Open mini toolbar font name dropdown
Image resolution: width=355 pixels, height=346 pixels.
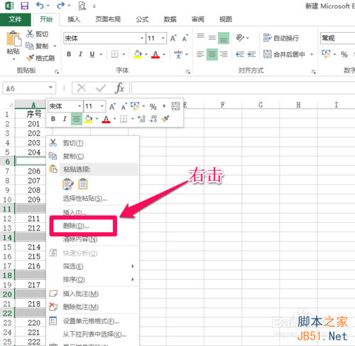80,106
